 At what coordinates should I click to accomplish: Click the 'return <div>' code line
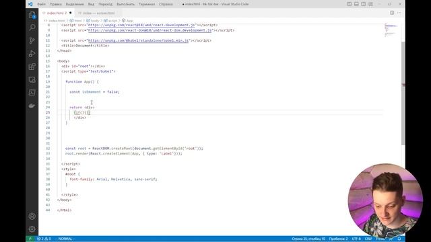[x=82, y=108]
